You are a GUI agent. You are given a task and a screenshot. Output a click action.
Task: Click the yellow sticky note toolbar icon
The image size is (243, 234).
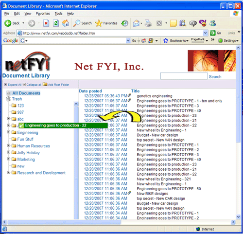coord(174,23)
